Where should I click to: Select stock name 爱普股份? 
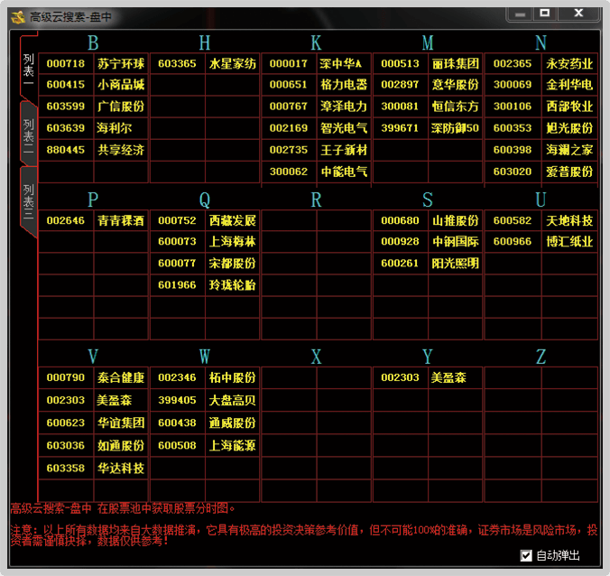click(x=569, y=172)
